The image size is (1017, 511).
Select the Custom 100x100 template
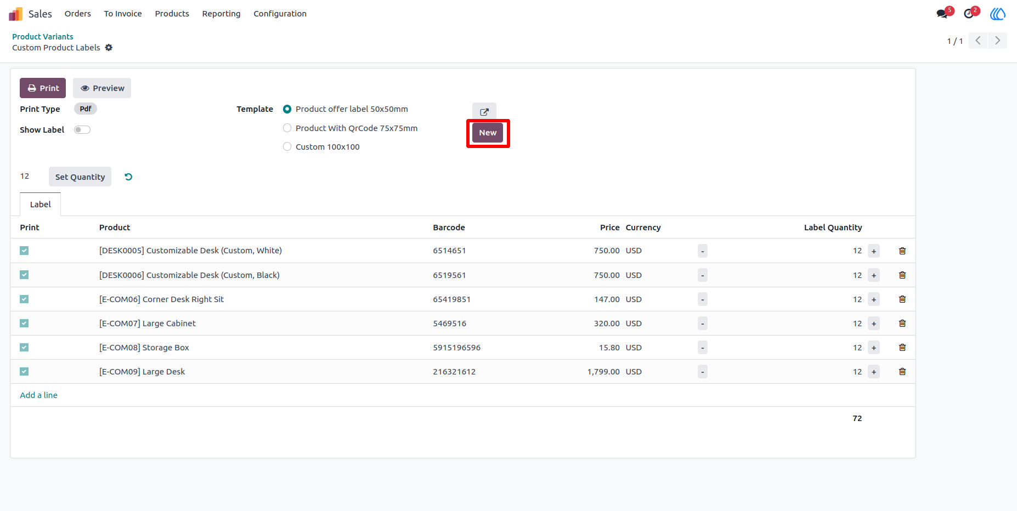(287, 147)
